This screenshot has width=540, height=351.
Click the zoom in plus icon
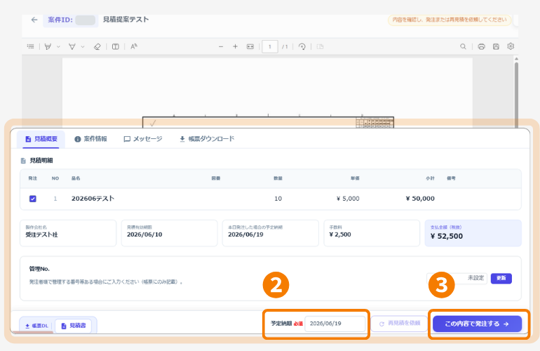(x=235, y=46)
